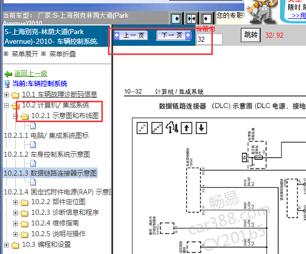
Task: Expand all menus with 菜单展开
Action: [25, 54]
